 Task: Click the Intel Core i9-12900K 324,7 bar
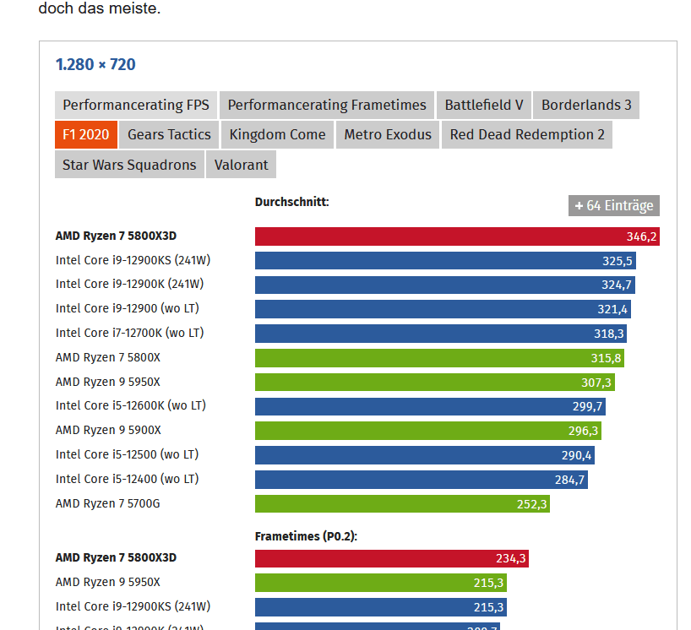pyautogui.click(x=444, y=285)
